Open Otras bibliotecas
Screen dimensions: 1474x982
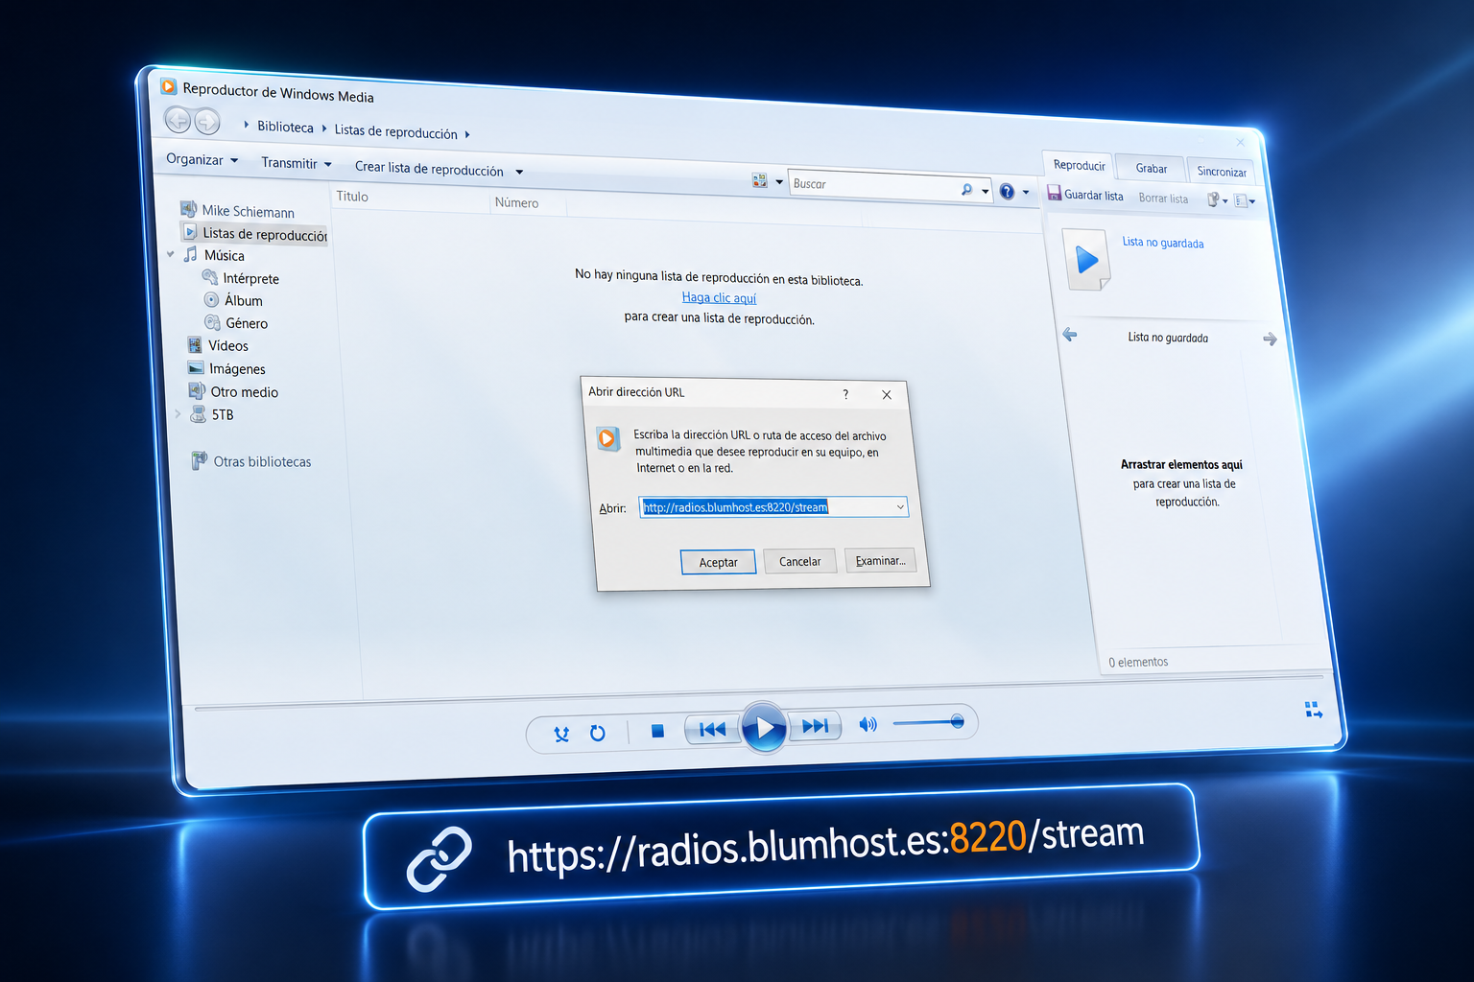(251, 461)
